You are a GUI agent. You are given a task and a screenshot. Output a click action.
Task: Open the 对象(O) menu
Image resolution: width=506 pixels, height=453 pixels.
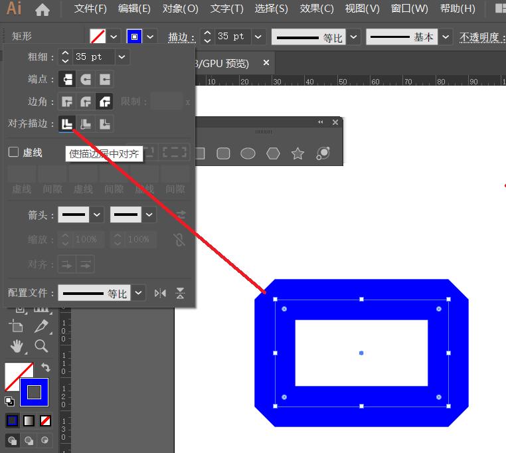[181, 9]
